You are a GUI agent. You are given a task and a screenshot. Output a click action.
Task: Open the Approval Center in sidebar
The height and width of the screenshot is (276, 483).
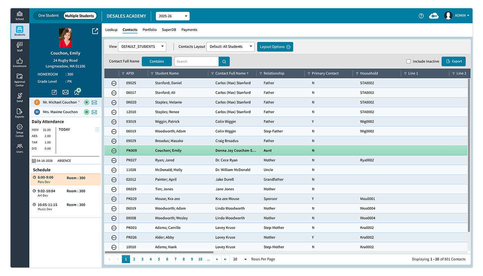[20, 80]
